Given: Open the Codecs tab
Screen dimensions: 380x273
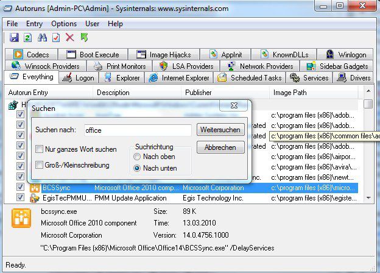Looking at the screenshot, I should pyautogui.click(x=31, y=55).
